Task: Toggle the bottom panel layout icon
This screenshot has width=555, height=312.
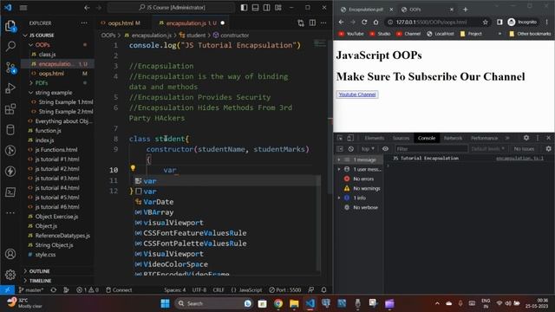Action: [255, 8]
